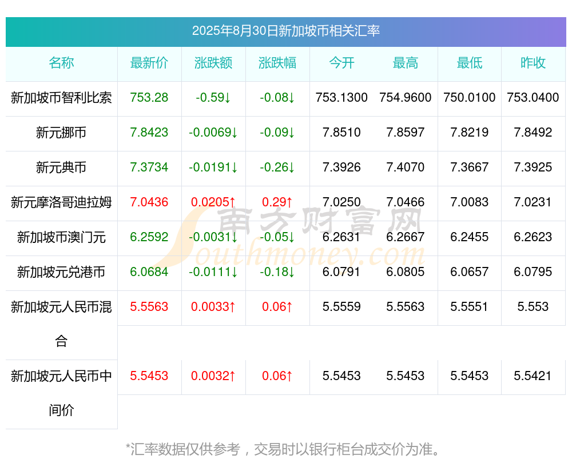Select the 涨跌幅 column header
572x467 pixels.
coord(277,63)
